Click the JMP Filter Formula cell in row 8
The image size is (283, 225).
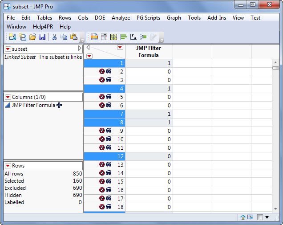149,123
